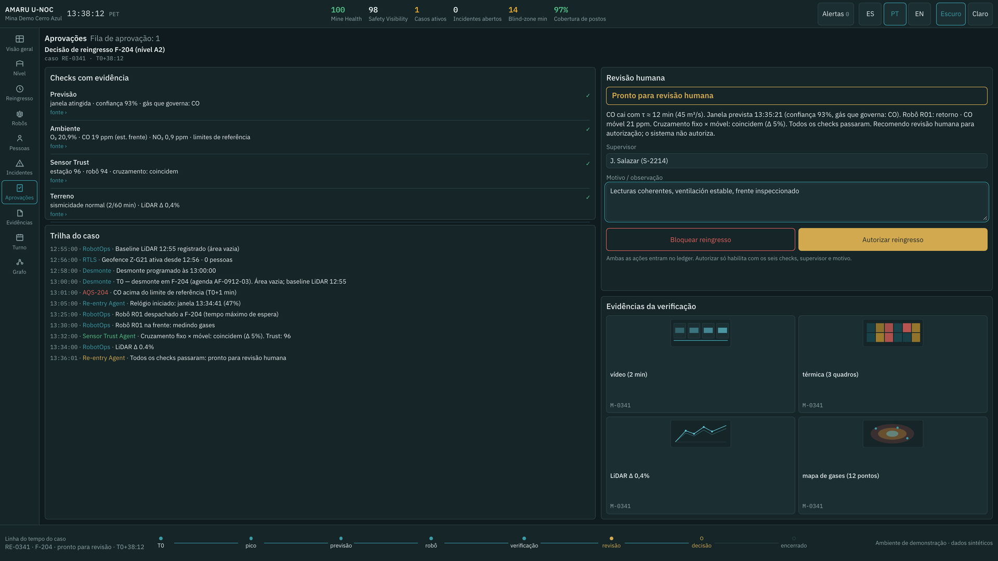Viewport: 998px width, 561px height.
Task: Open the Incidentes warning icon
Action: 19,163
